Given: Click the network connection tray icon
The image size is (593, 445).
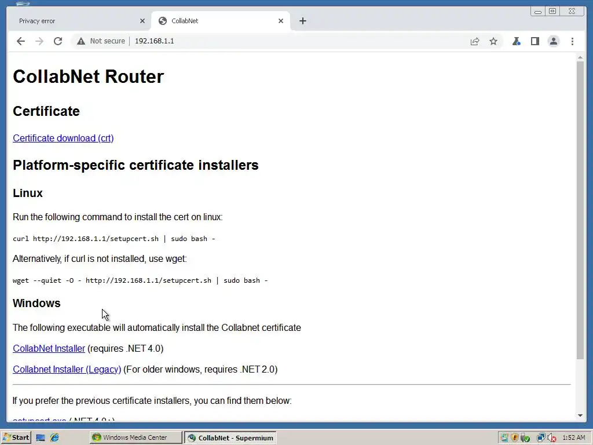Looking at the screenshot, I should tap(541, 438).
